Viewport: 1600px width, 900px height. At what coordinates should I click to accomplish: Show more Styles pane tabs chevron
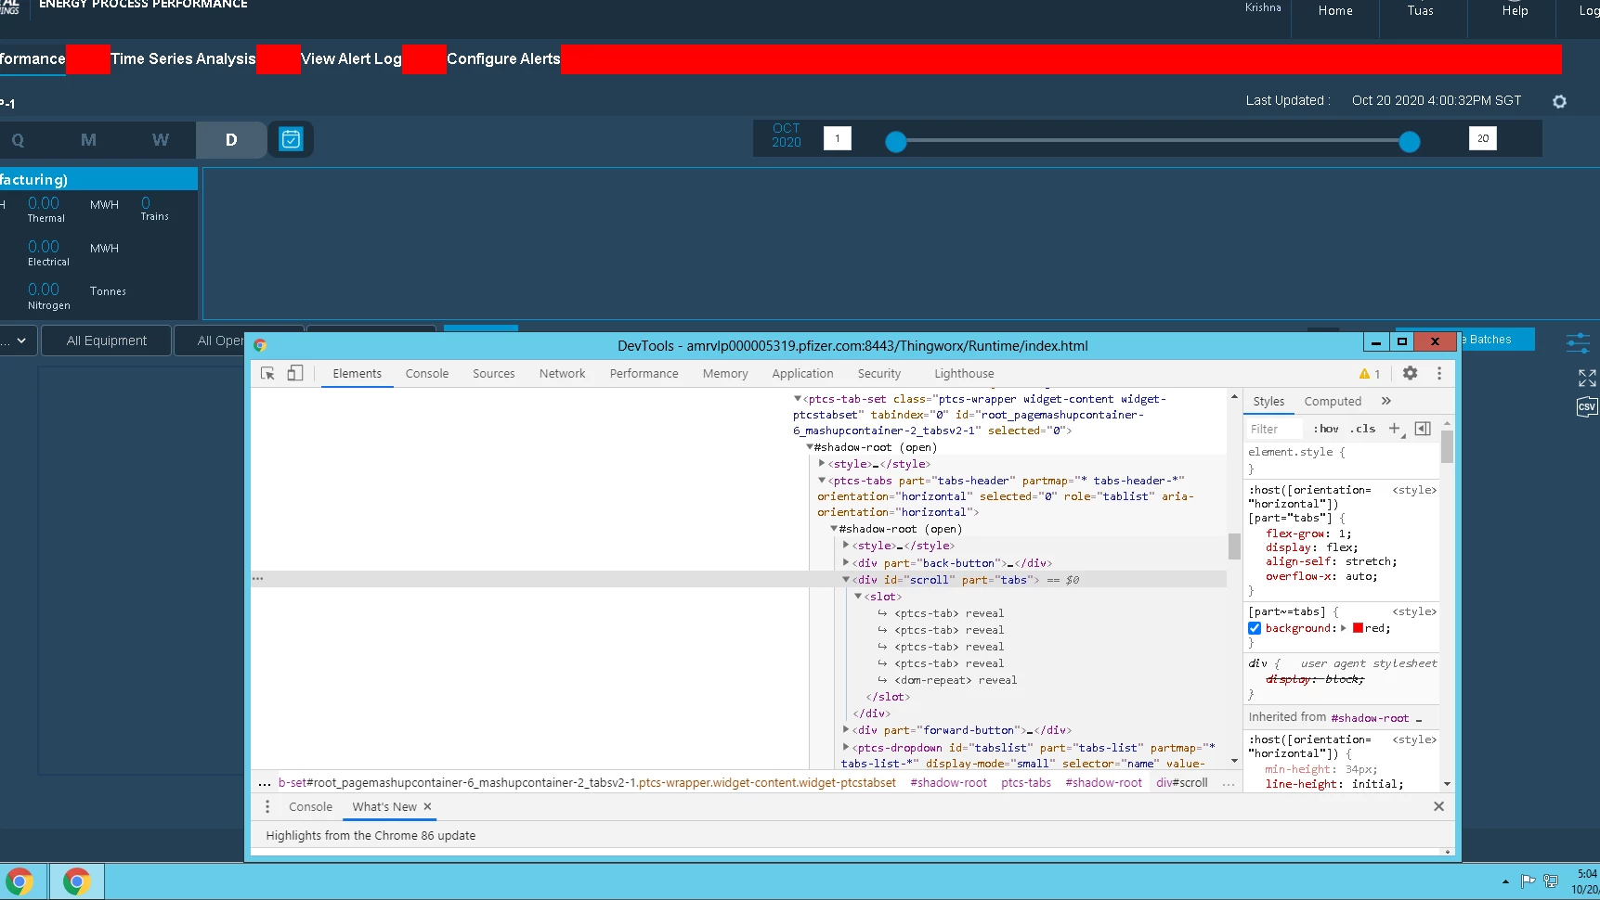point(1386,401)
